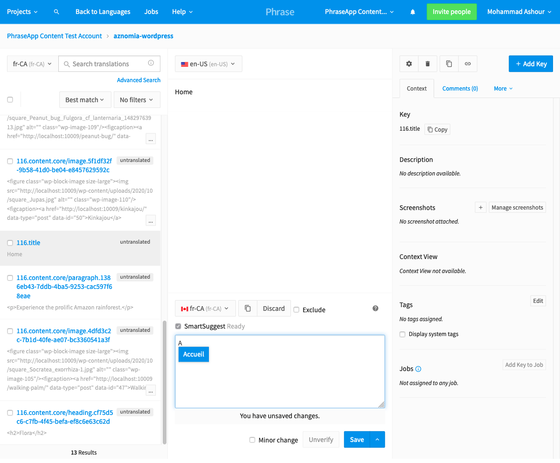Click the link icon beside the duplicate icon
The width and height of the screenshot is (560, 463).
[x=467, y=63]
